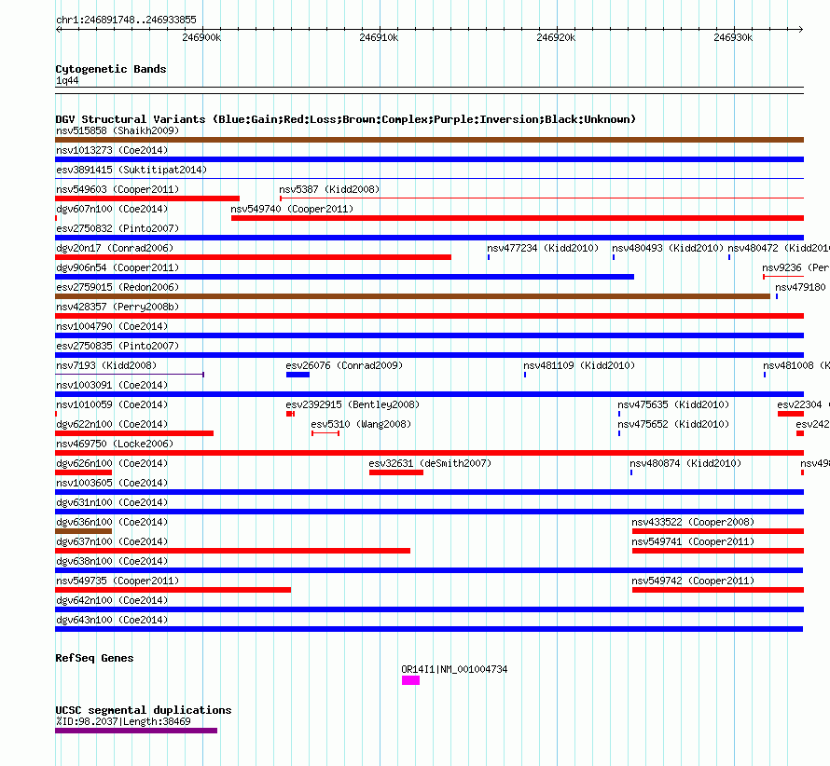Click the dgv622n100 (Coe2014) label
This screenshot has width=830, height=766.
[x=112, y=424]
